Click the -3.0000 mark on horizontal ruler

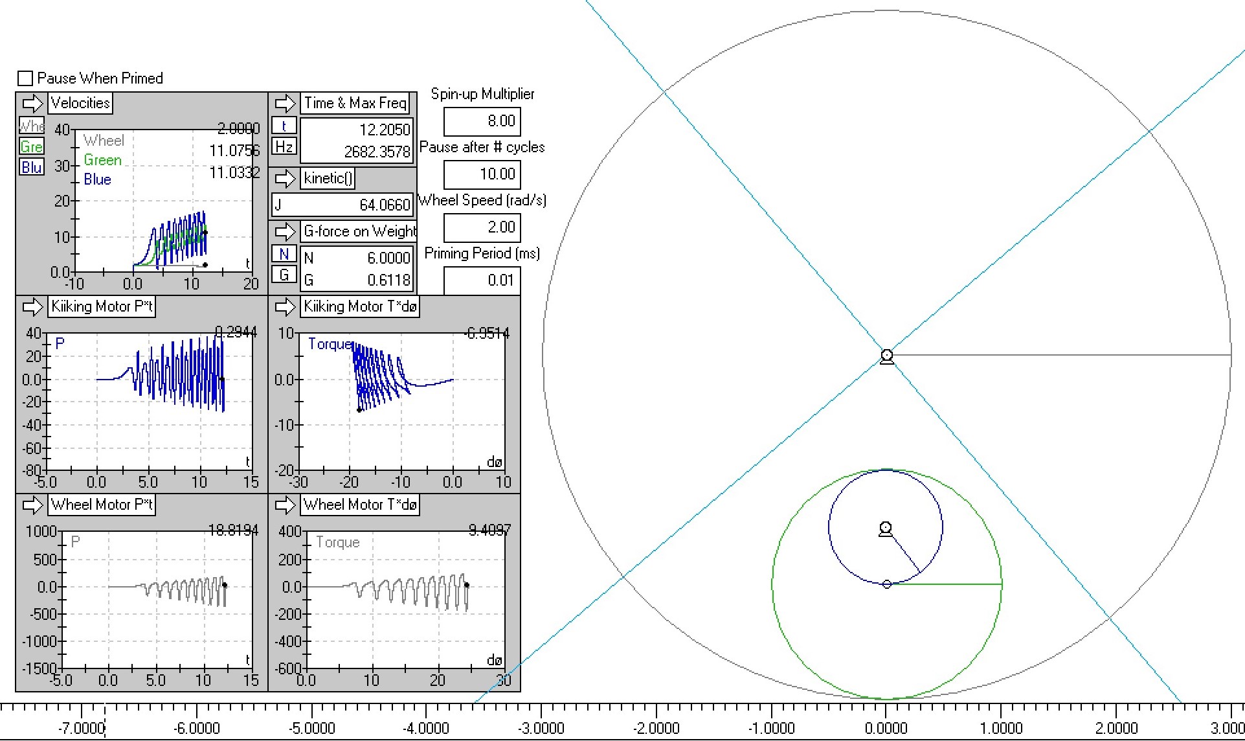541,728
